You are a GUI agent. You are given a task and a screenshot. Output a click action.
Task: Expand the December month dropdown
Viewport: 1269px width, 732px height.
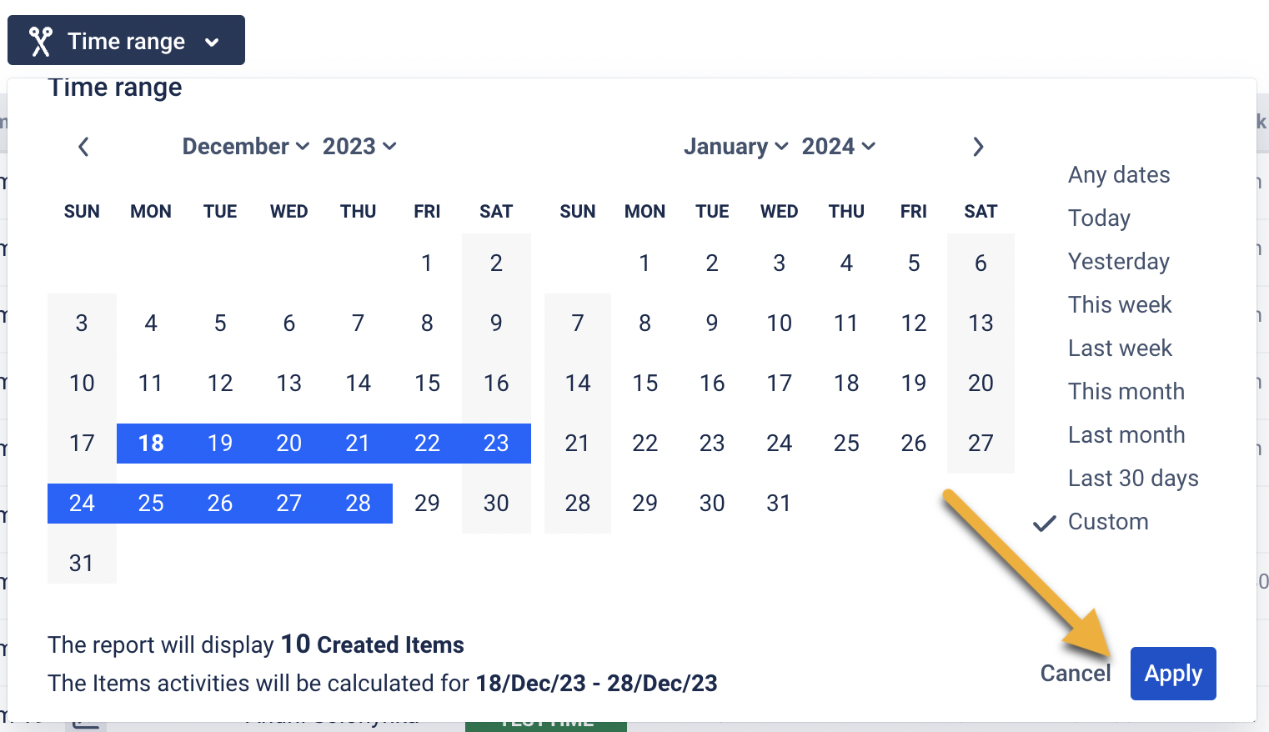pos(245,147)
